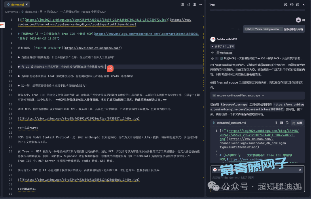Click the inline code 'firecrawl_scrape' in chat reply
Screen dimensions: 311x199
coord(234,105)
